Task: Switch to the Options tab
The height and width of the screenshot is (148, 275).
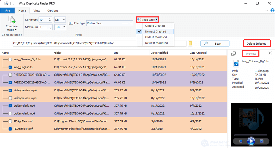Action: (53, 11)
